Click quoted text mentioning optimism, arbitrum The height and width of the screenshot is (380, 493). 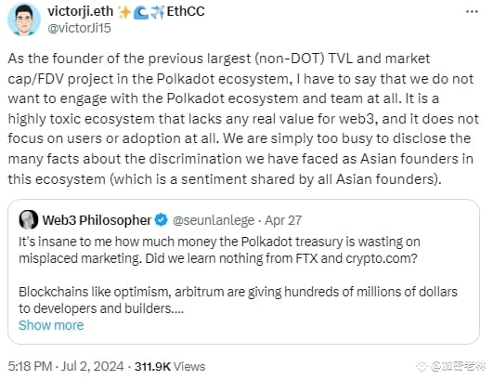coord(238,300)
